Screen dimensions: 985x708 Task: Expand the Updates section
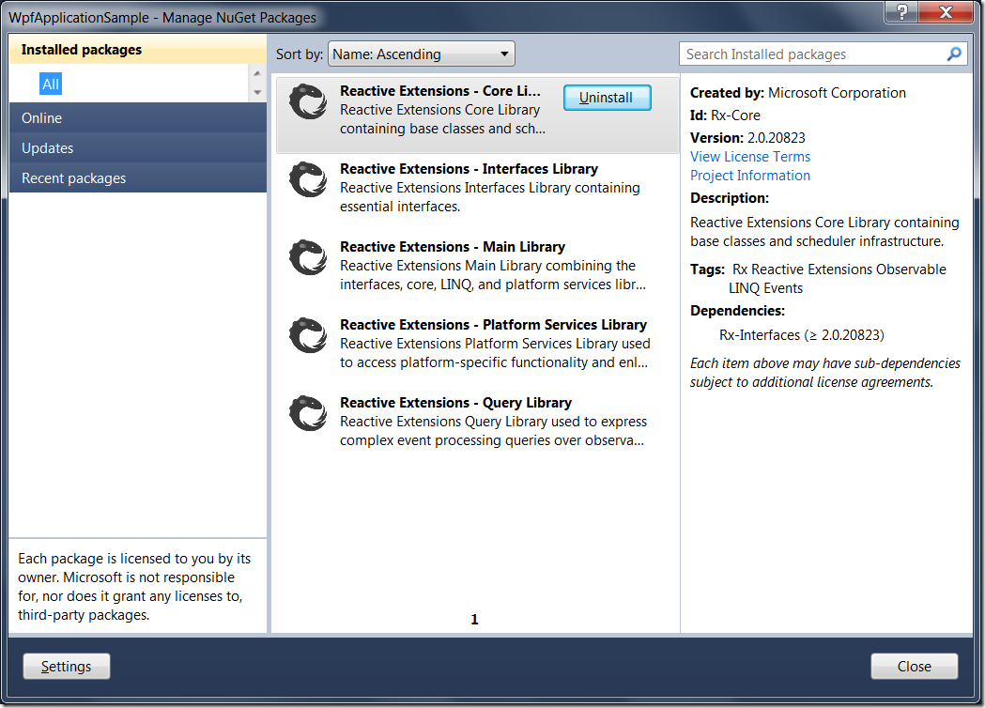[138, 148]
